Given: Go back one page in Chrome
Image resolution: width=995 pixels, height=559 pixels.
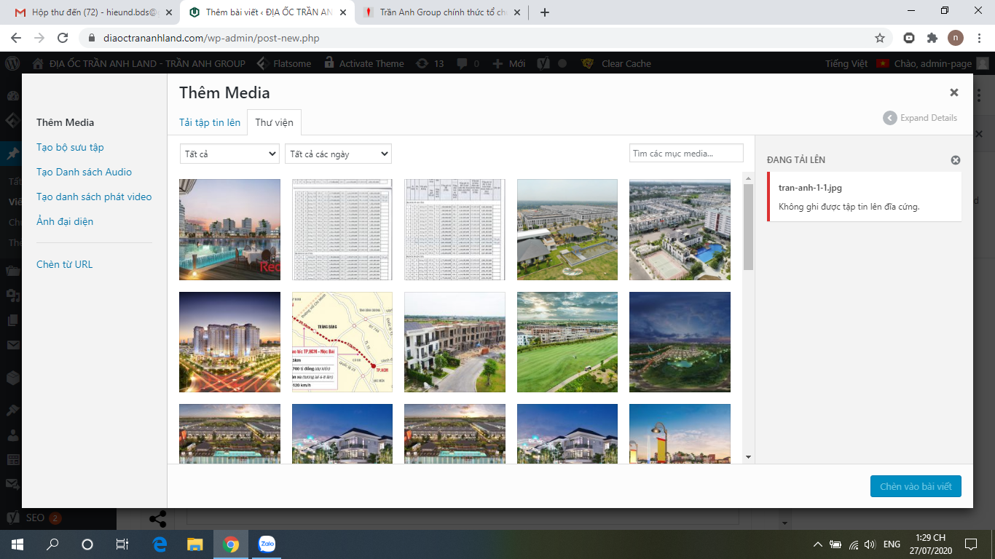Looking at the screenshot, I should (x=17, y=38).
